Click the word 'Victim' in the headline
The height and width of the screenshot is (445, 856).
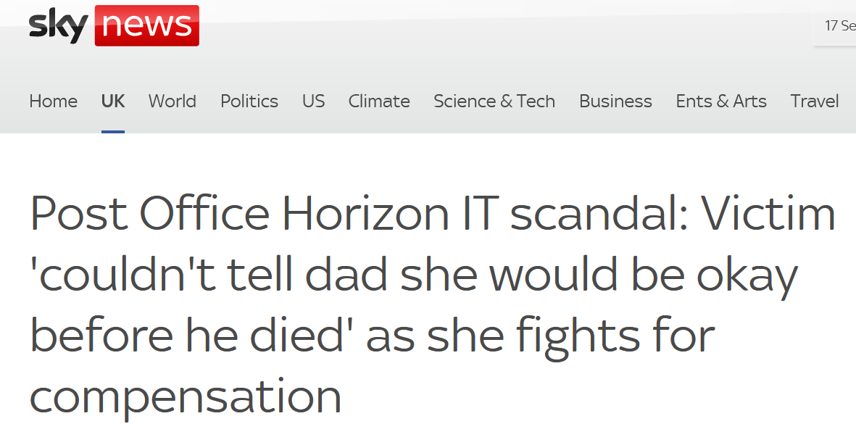click(x=768, y=215)
